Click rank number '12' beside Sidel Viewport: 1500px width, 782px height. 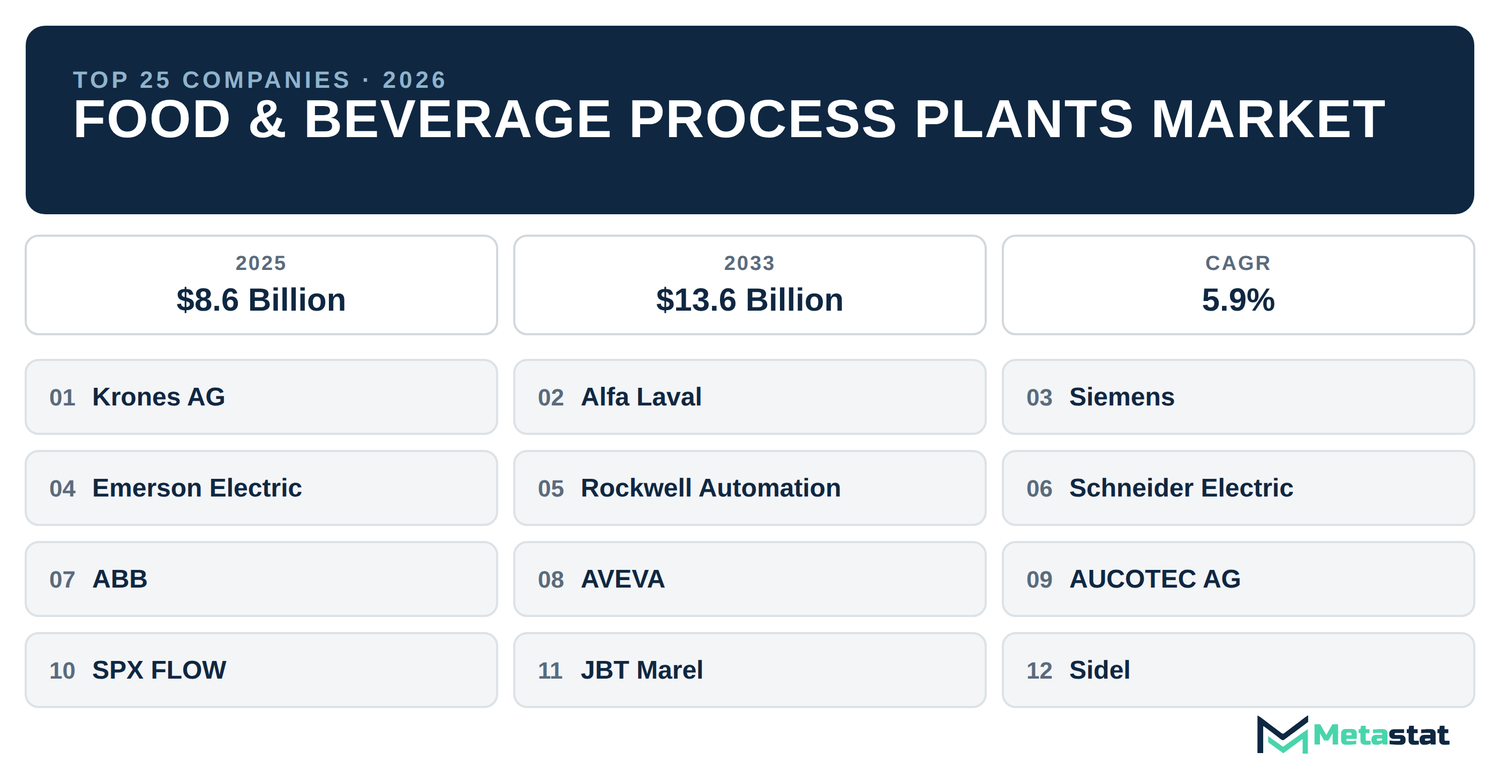tap(1039, 671)
